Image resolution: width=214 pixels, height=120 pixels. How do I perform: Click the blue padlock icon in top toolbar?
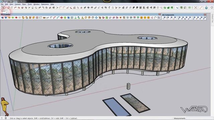click(x=206, y=8)
